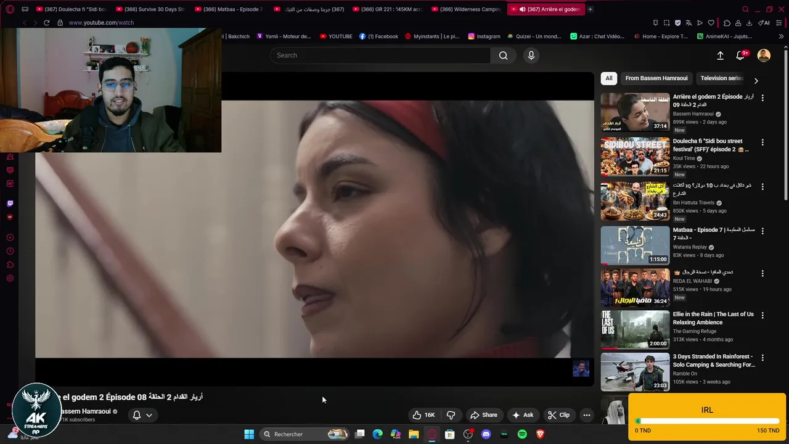Open the YouTube account avatar menu
The width and height of the screenshot is (789, 444).
coord(764,55)
